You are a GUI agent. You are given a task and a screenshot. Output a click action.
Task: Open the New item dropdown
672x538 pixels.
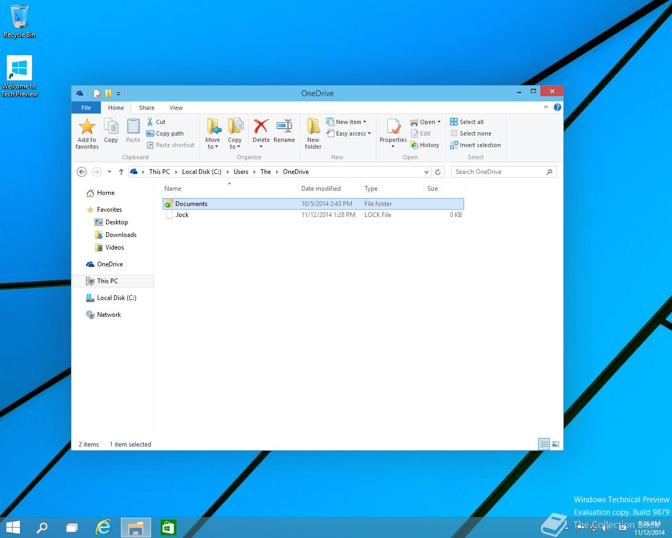pyautogui.click(x=346, y=122)
